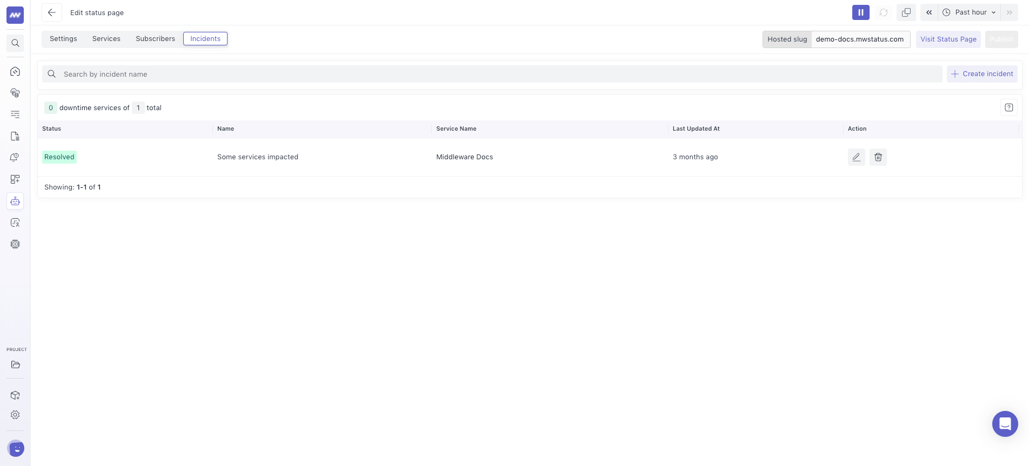This screenshot has width=1029, height=466.
Task: Click the duplicate windows icon in top bar
Action: (x=906, y=12)
